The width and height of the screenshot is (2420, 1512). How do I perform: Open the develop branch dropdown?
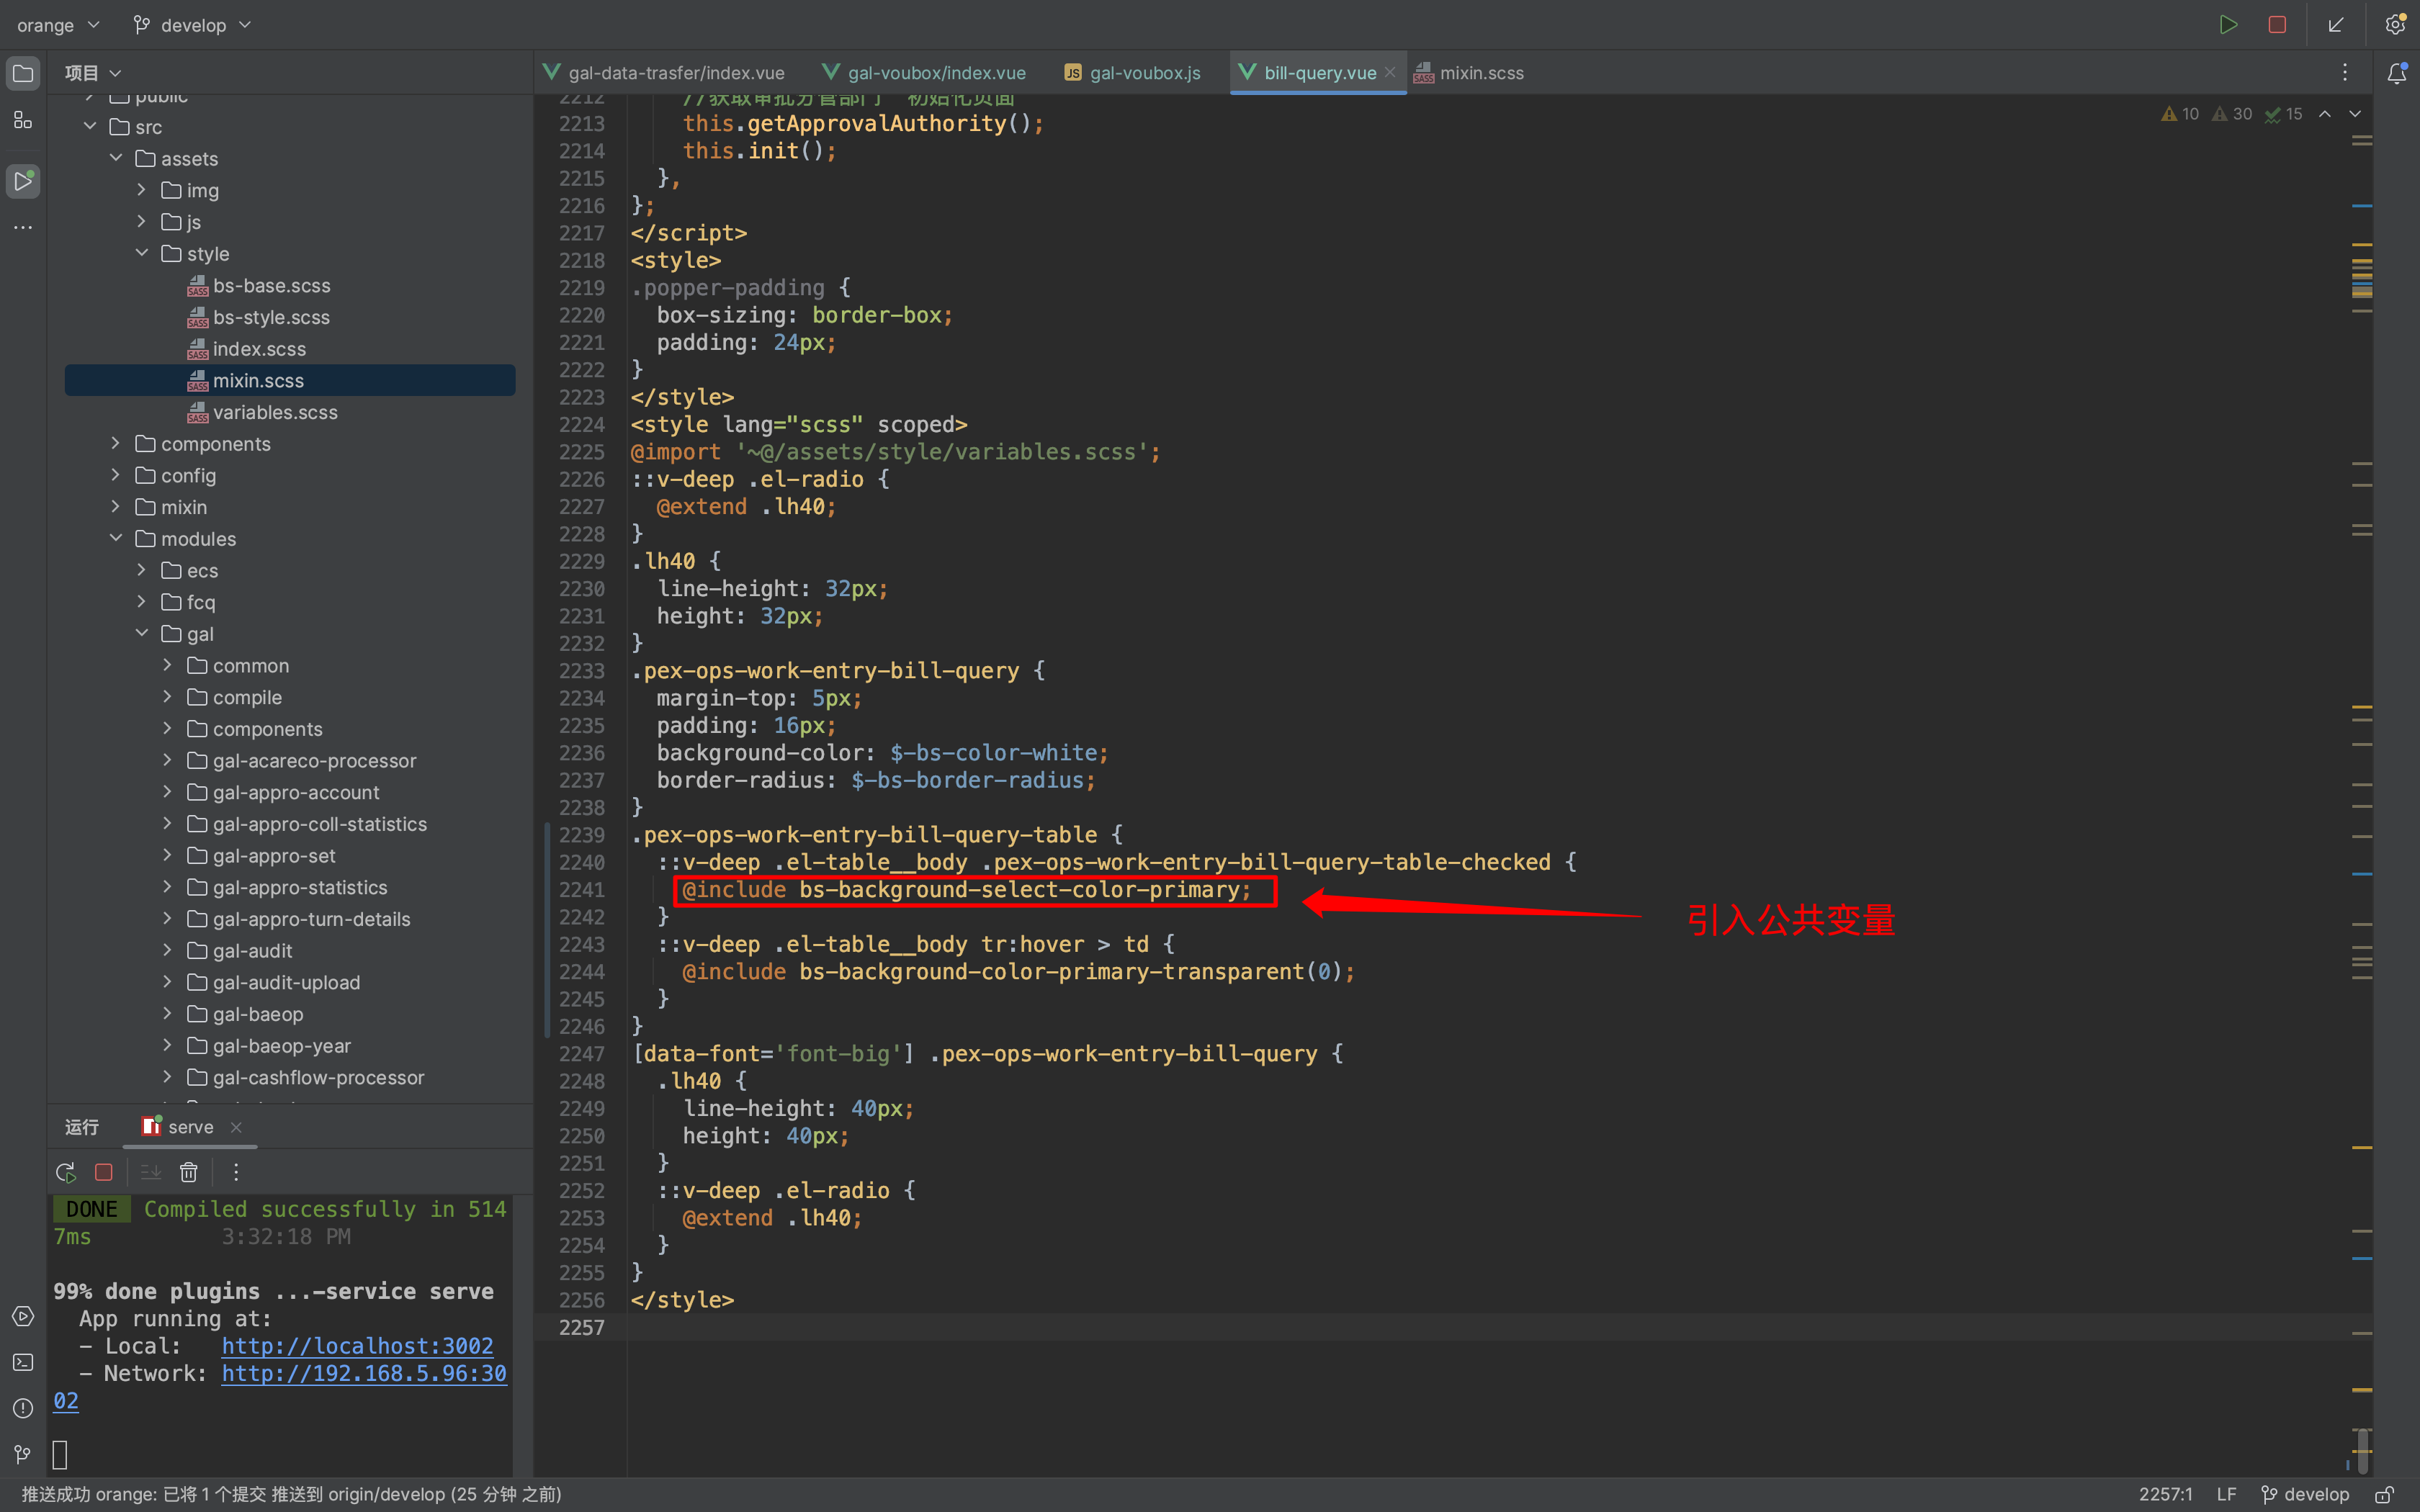[192, 25]
